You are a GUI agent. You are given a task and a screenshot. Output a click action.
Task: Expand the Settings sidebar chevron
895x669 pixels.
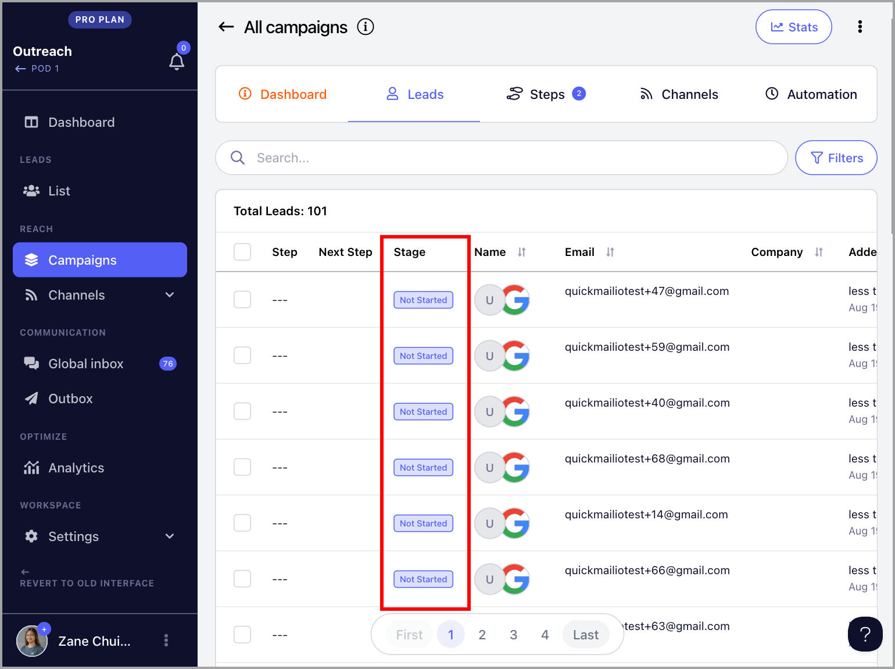(x=170, y=536)
